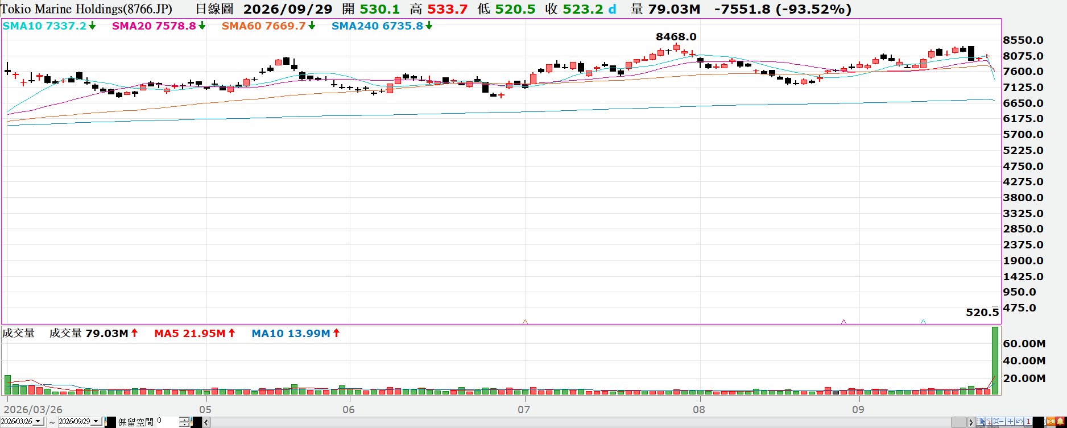
Task: Click the 08 month axis label
Action: tap(698, 410)
